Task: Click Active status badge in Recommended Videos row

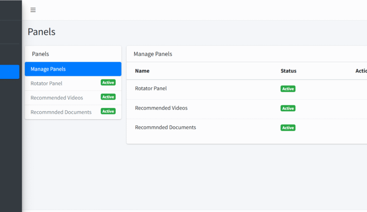Action: (288, 108)
